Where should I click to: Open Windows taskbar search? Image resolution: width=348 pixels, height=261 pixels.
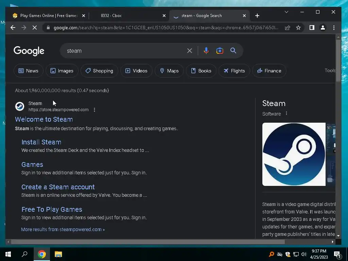tap(24, 254)
